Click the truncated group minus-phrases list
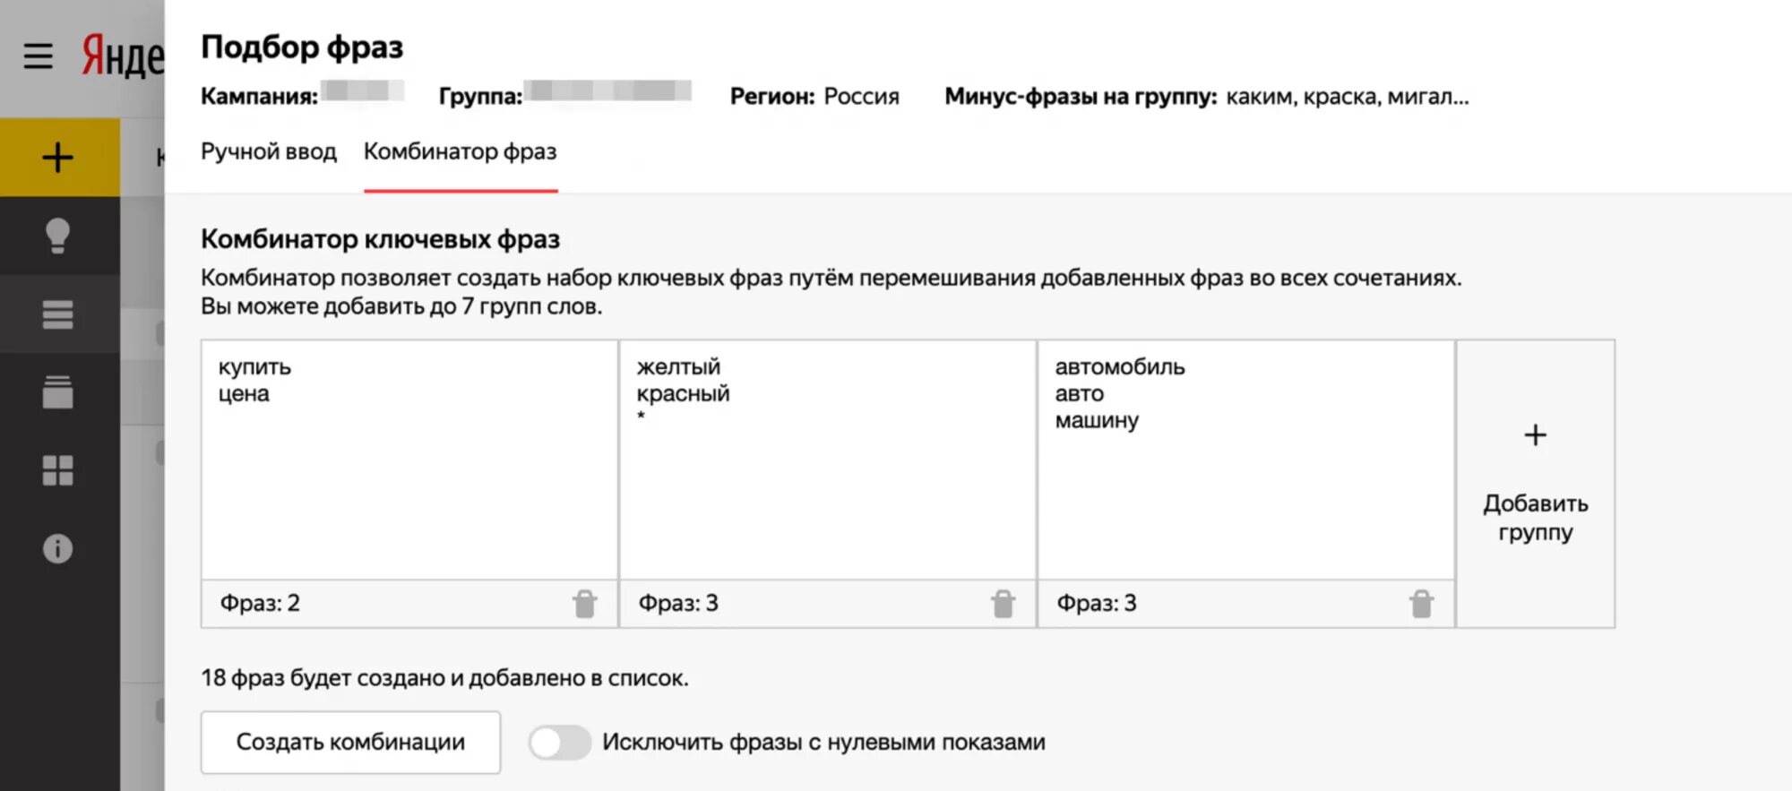This screenshot has width=1792, height=791. coord(1347,97)
